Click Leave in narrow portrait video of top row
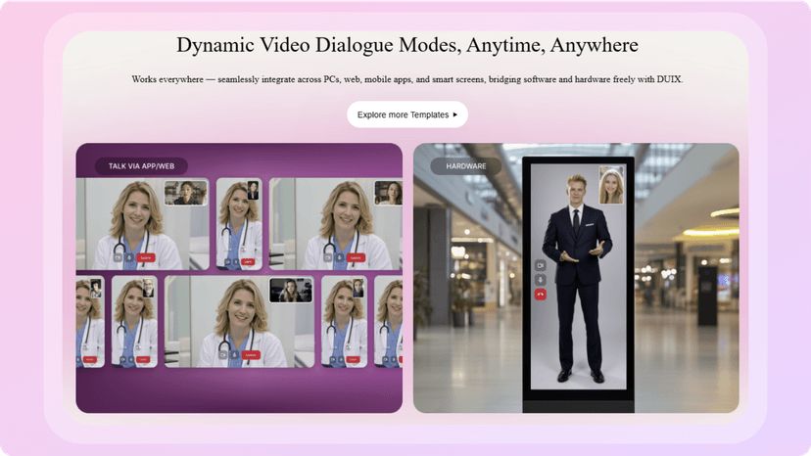Viewport: 811px width, 456px height. (x=248, y=261)
